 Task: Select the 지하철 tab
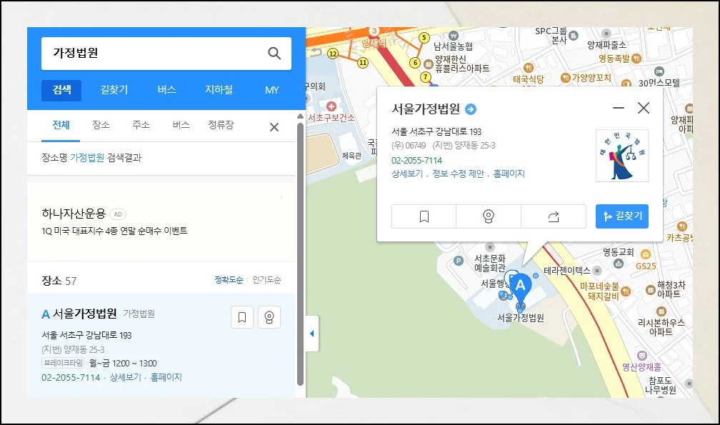219,90
